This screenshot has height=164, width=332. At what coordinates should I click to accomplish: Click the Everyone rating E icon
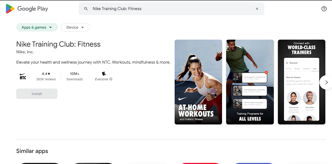coord(103,74)
